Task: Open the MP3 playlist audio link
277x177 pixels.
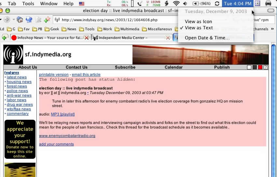Action: (63, 114)
